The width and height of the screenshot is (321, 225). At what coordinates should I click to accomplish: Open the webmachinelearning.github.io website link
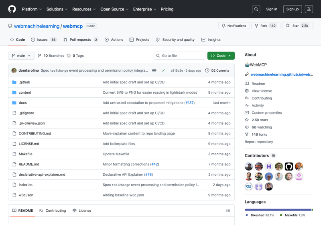pyautogui.click(x=282, y=74)
